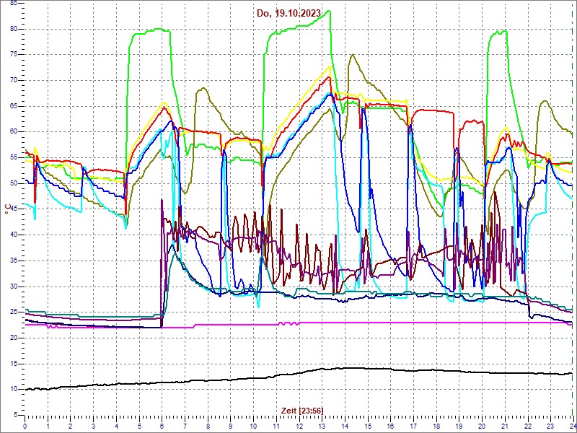
Task: Click hour 4 on the time axis
Action: coord(116,426)
